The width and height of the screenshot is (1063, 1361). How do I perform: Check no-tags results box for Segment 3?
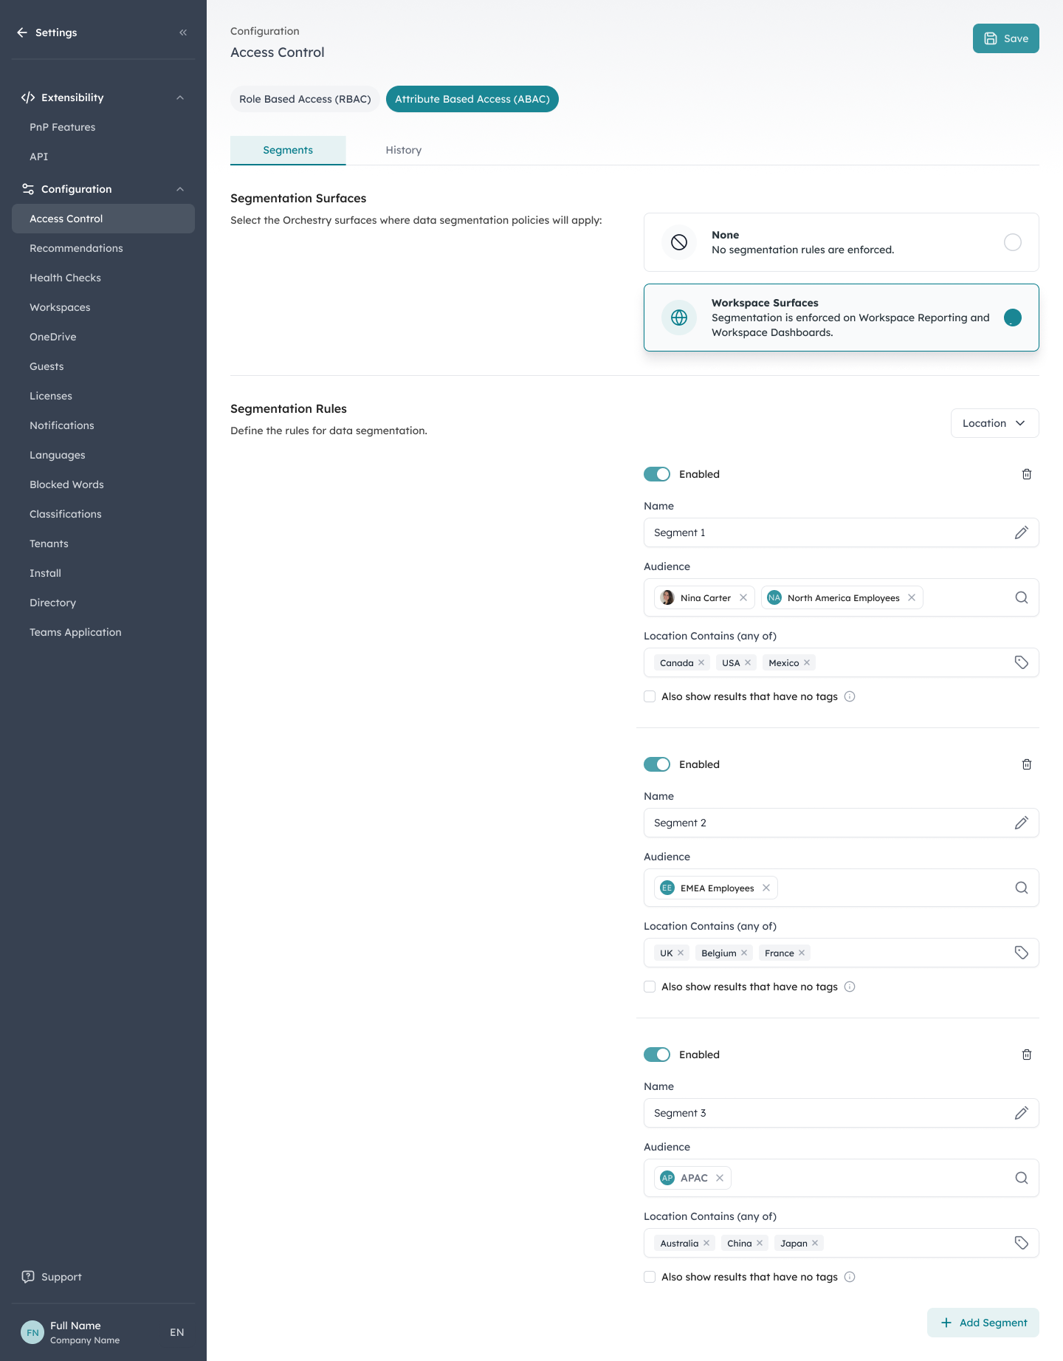pos(650,1277)
